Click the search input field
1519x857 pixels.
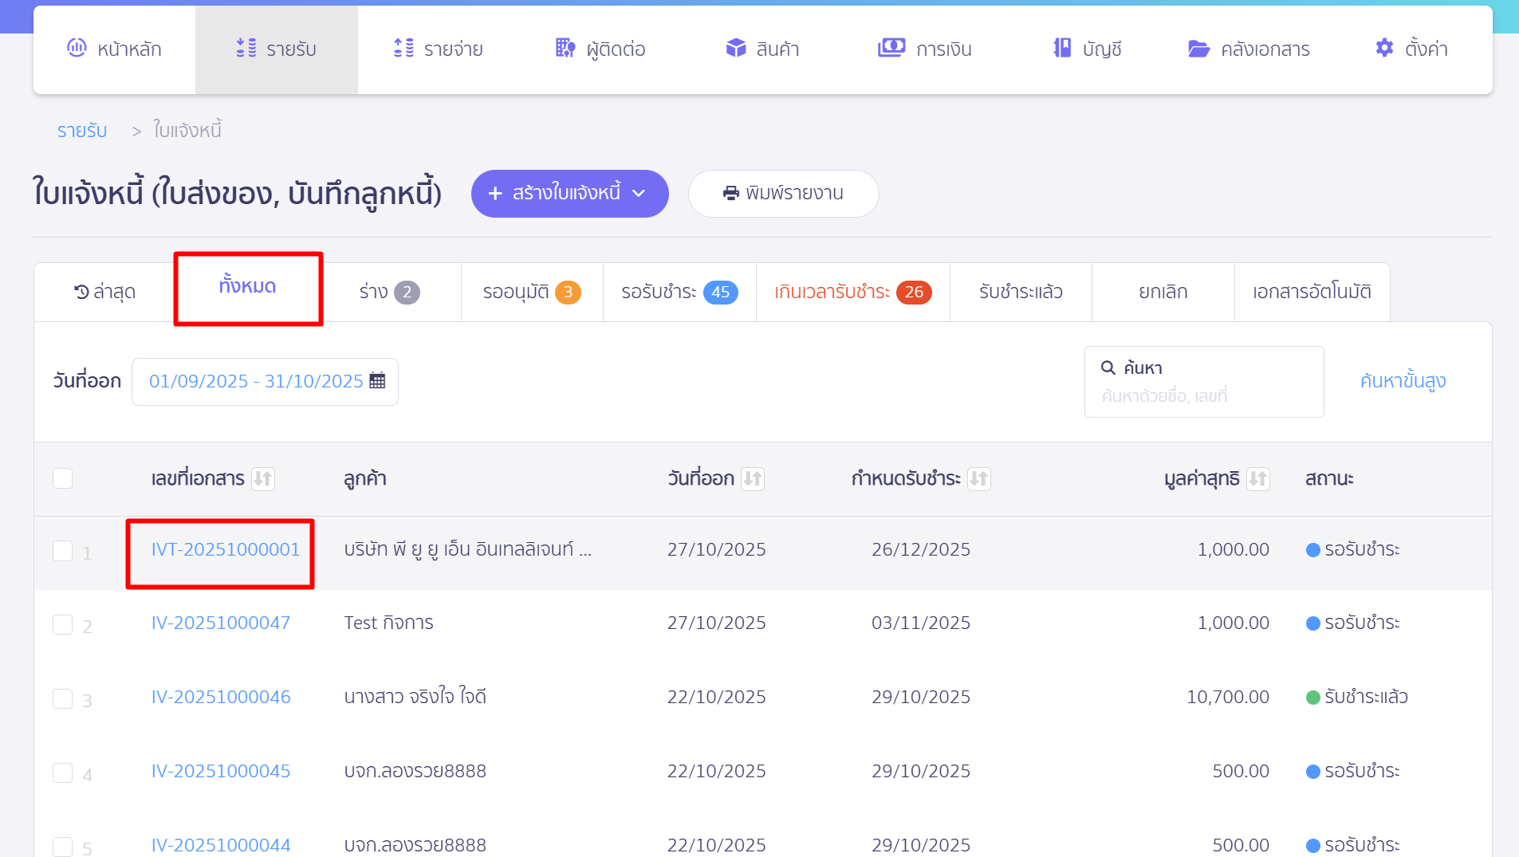(1204, 395)
